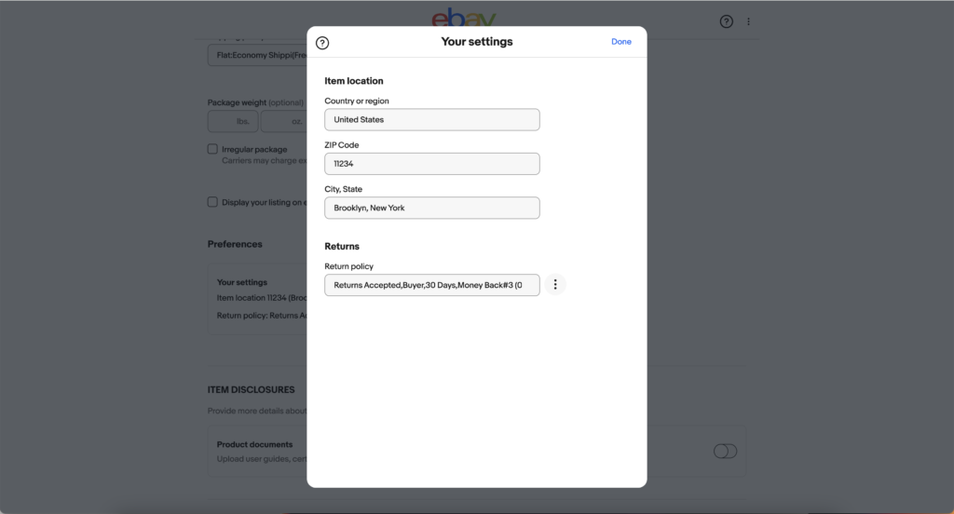This screenshot has height=514, width=954.
Task: Click Done to close settings
Action: tap(621, 42)
